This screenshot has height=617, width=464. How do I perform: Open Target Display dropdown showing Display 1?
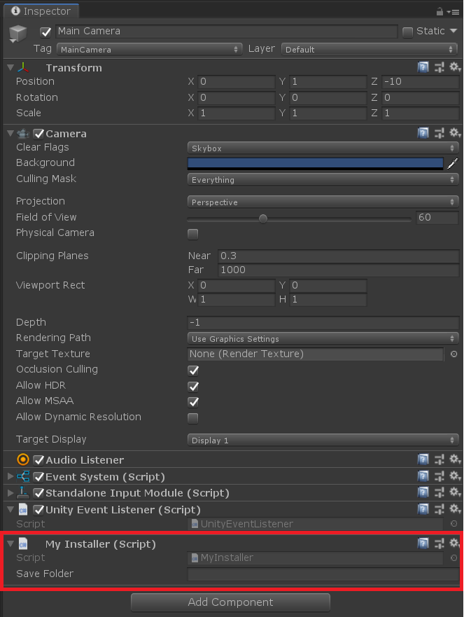[x=323, y=440]
